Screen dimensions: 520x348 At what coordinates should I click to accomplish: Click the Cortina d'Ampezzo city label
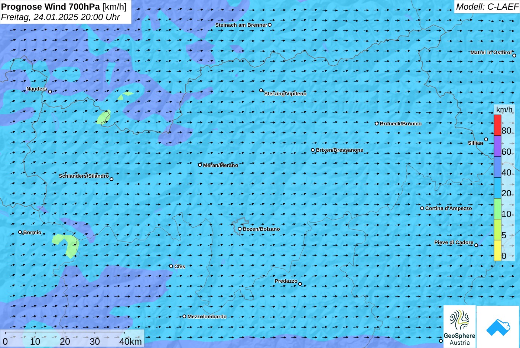pos(449,208)
